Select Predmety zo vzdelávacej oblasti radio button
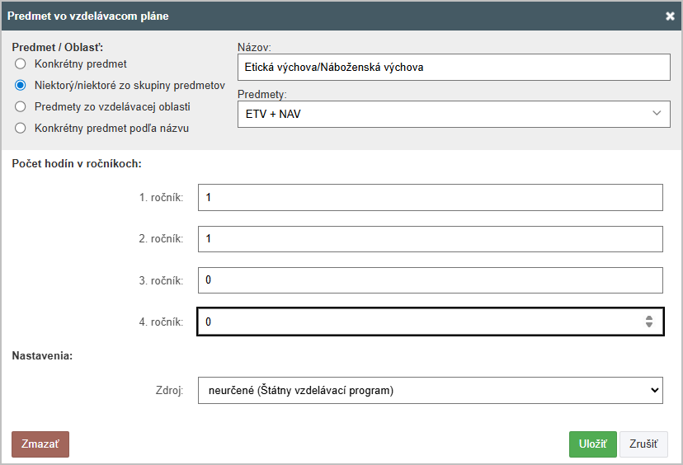The height and width of the screenshot is (465, 683). tap(20, 106)
